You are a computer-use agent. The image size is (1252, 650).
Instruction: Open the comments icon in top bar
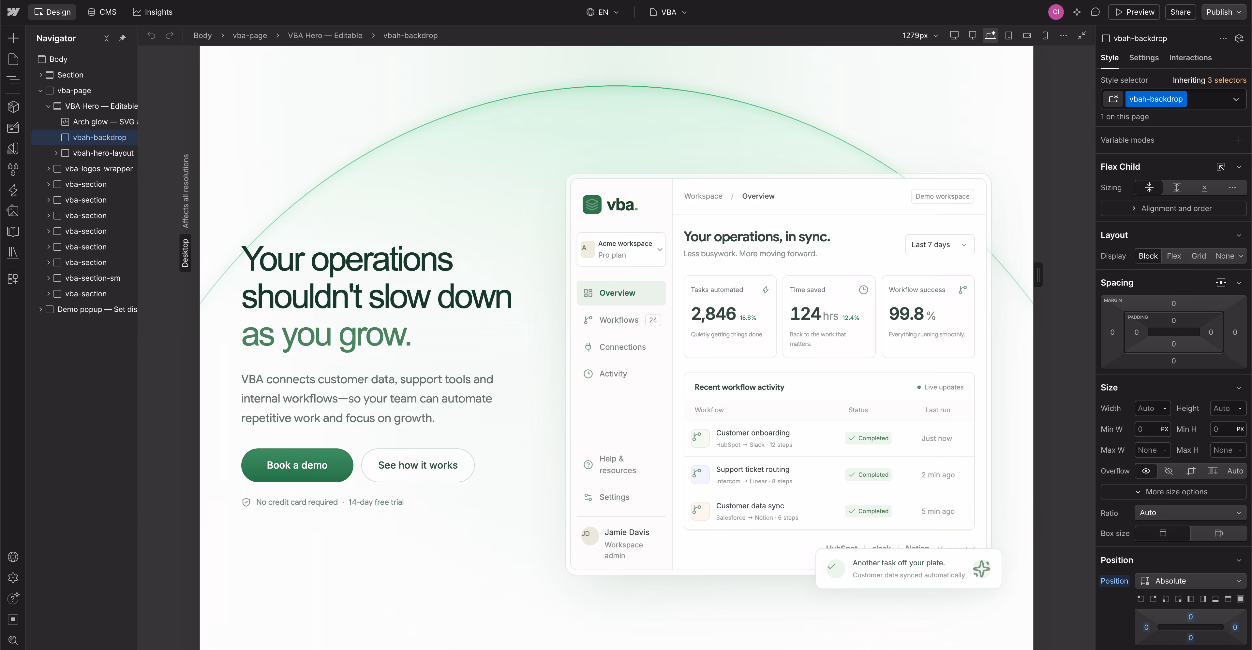[1095, 12]
